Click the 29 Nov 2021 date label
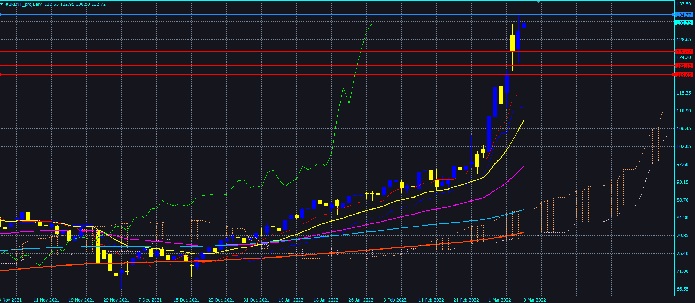The height and width of the screenshot is (303, 695). click(x=116, y=300)
